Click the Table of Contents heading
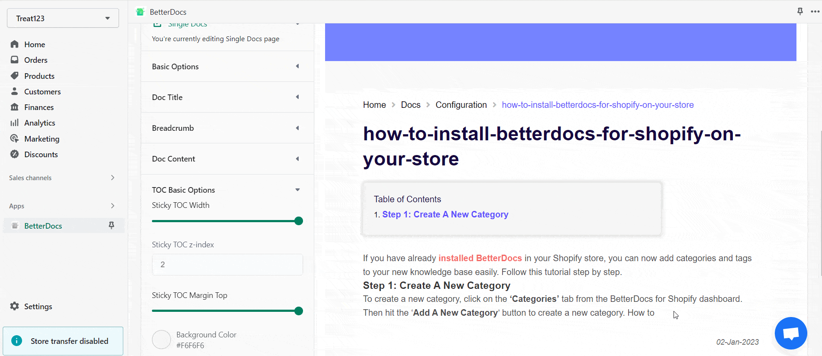This screenshot has width=822, height=356. point(407,199)
